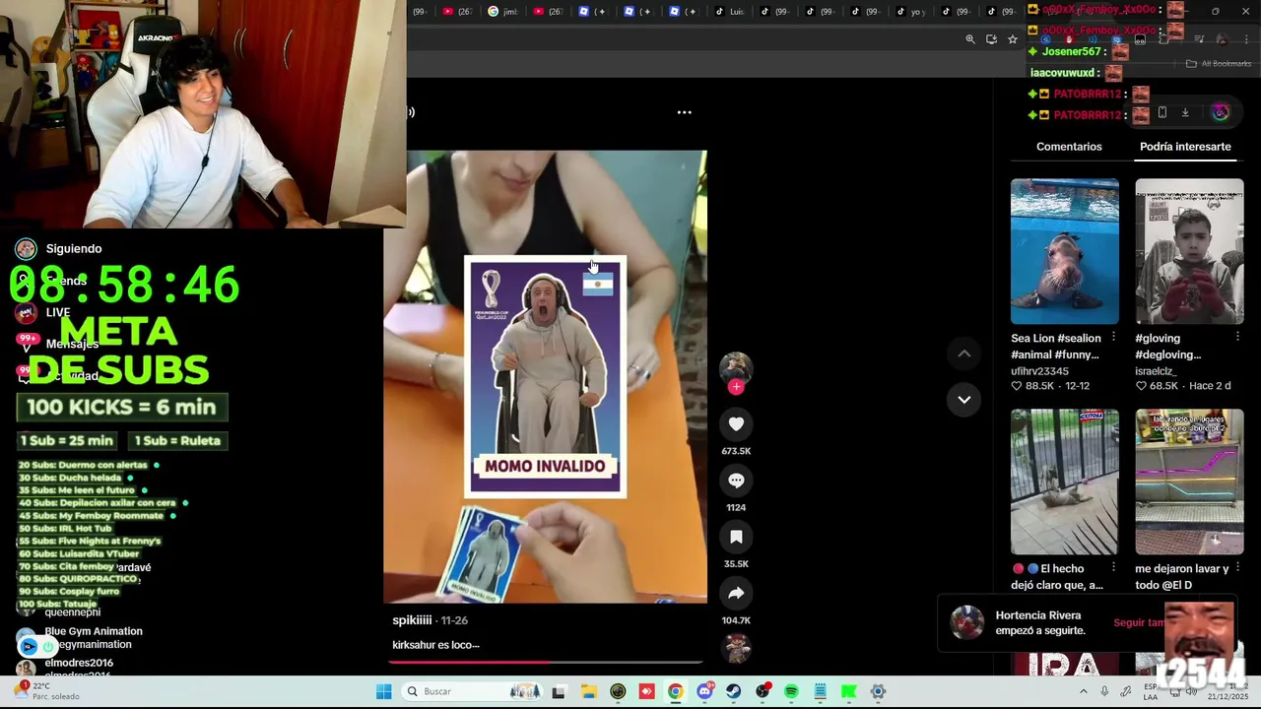Screen dimensions: 1261x709
Task: Open the Windows Start menu
Action: (383, 691)
